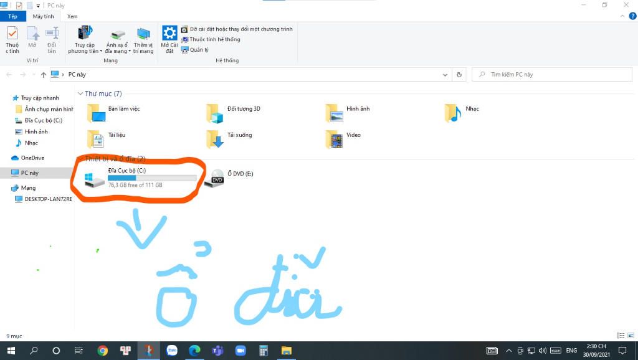Open the Windows Start menu
This screenshot has width=638, height=360.
(x=11, y=351)
